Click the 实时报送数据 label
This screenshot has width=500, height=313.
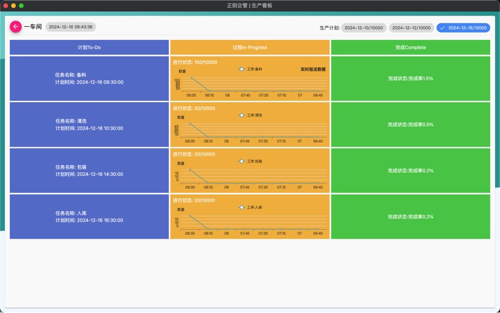tap(312, 69)
